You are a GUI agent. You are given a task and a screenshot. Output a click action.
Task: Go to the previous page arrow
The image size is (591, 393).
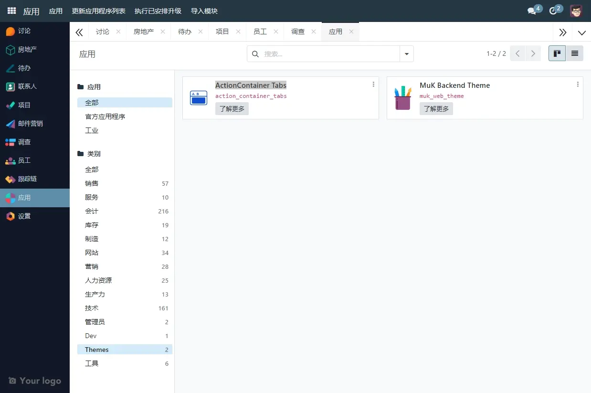[517, 53]
